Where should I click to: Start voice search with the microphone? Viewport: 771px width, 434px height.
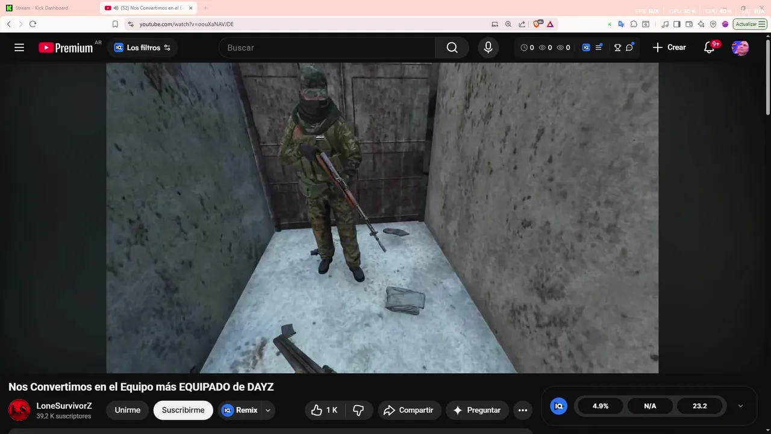(488, 48)
